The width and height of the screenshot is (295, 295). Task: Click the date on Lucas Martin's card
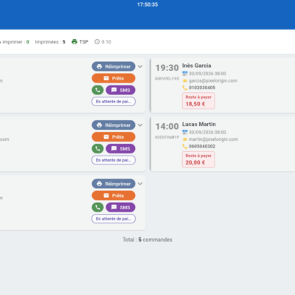pos(207,132)
